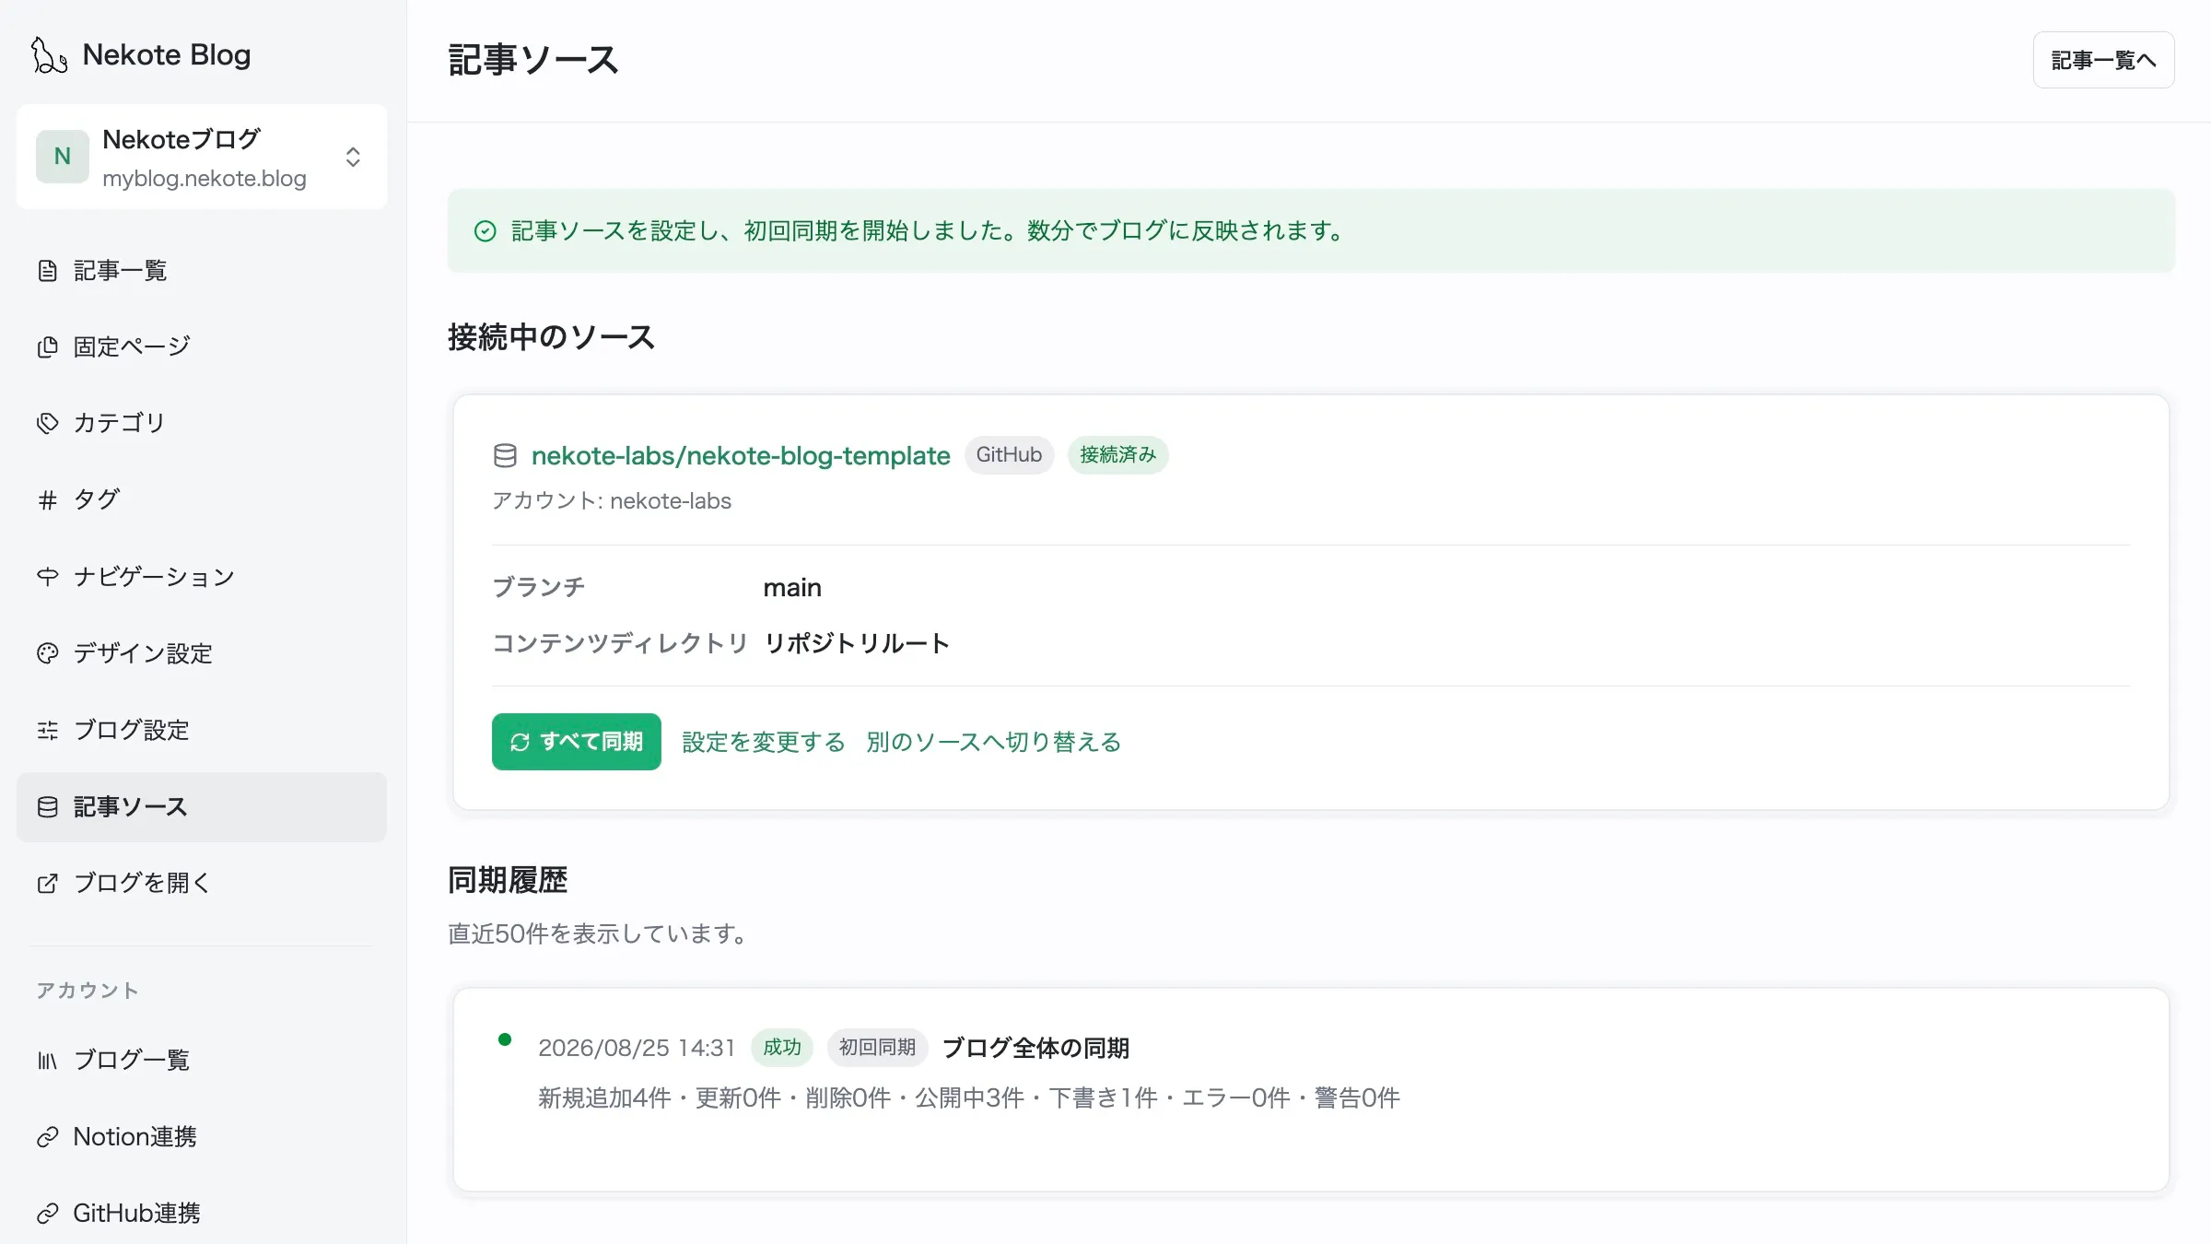Image resolution: width=2211 pixels, height=1244 pixels.
Task: Click the ナビゲーション signpost icon
Action: pos(47,577)
